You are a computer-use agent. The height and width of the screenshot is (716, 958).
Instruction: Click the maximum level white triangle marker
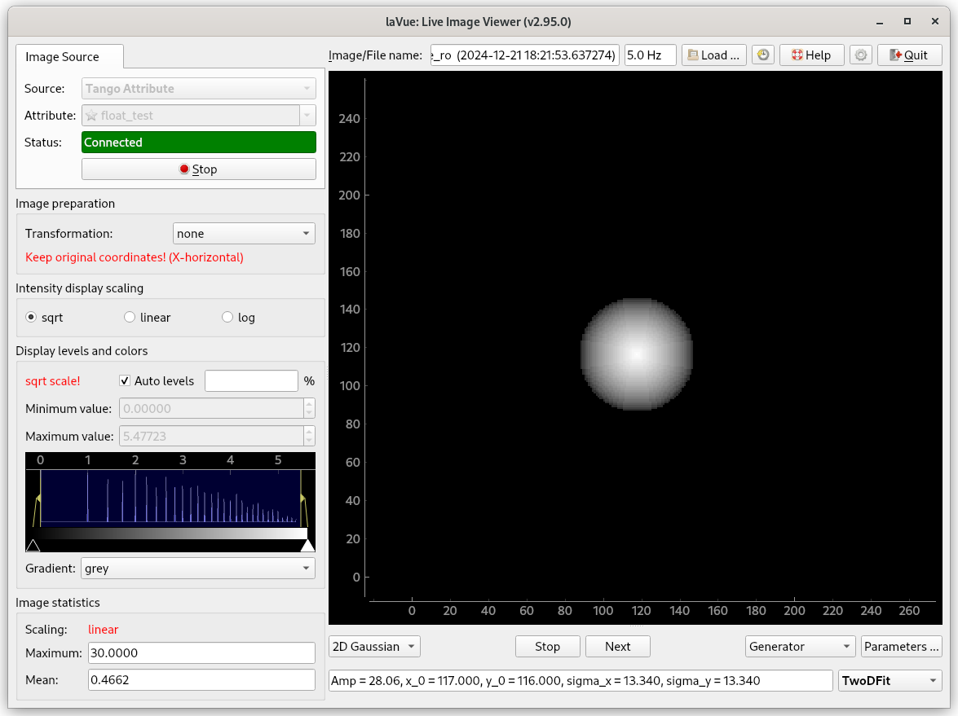point(307,545)
